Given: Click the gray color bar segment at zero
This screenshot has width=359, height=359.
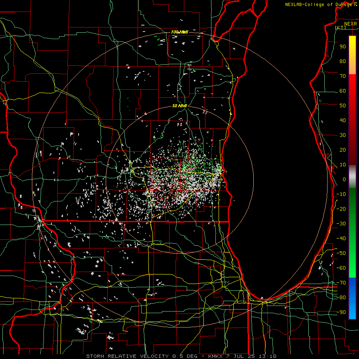Looking at the screenshot, I should (352, 177).
